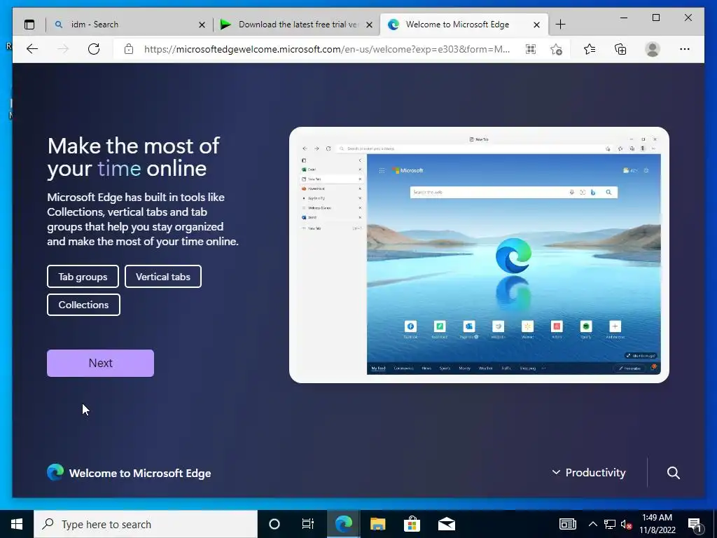
Task: Show hidden system tray icons chevron
Action: [592, 524]
